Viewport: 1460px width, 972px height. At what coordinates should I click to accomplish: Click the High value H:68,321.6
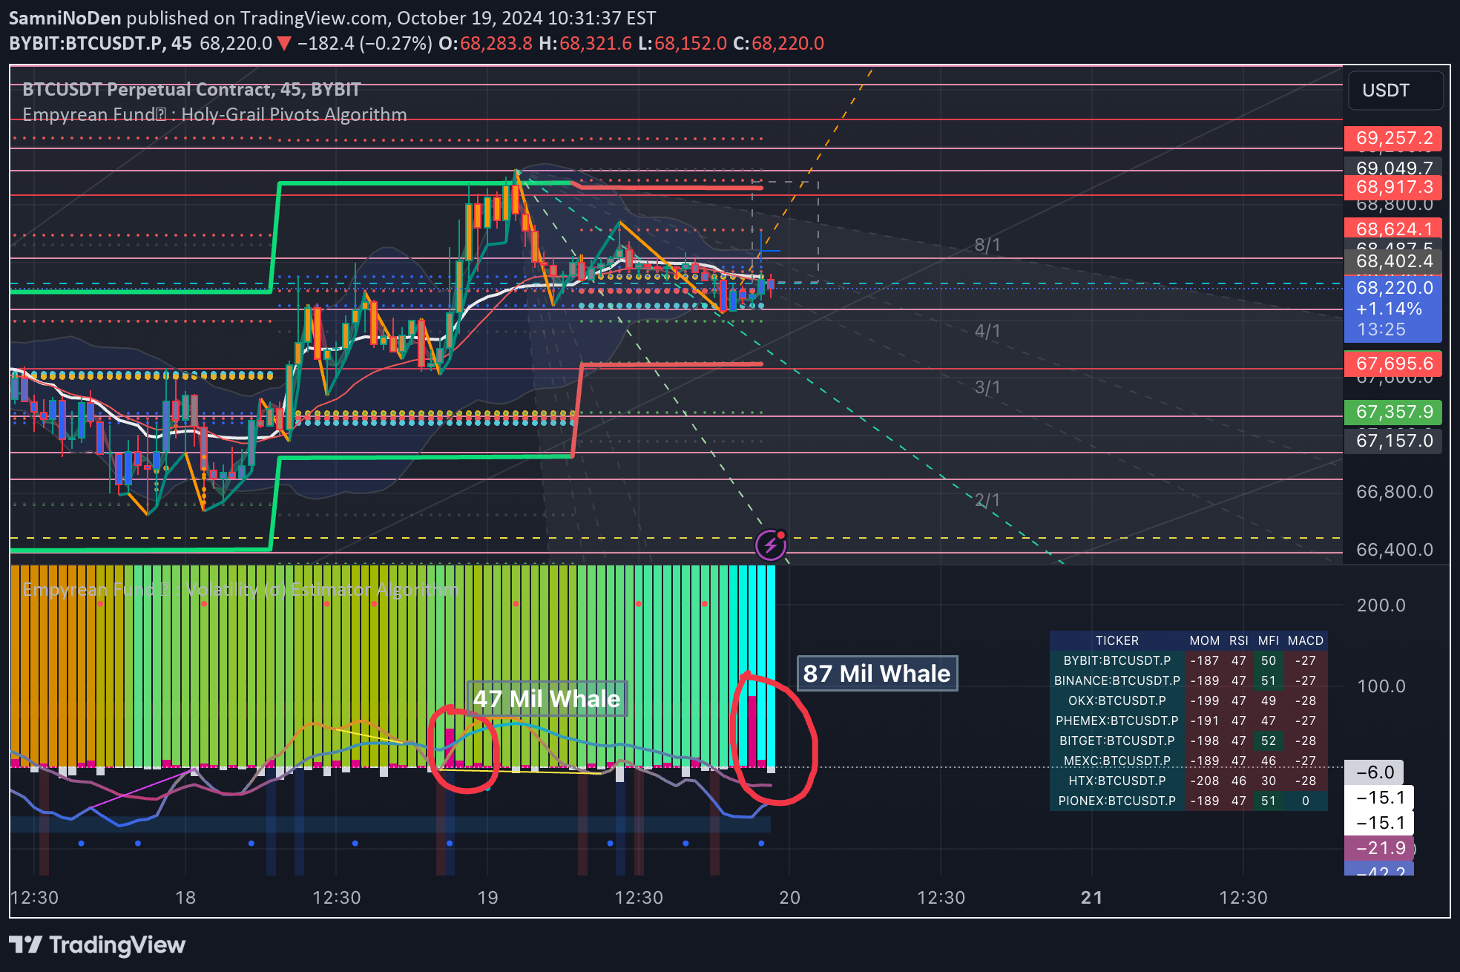coord(585,43)
